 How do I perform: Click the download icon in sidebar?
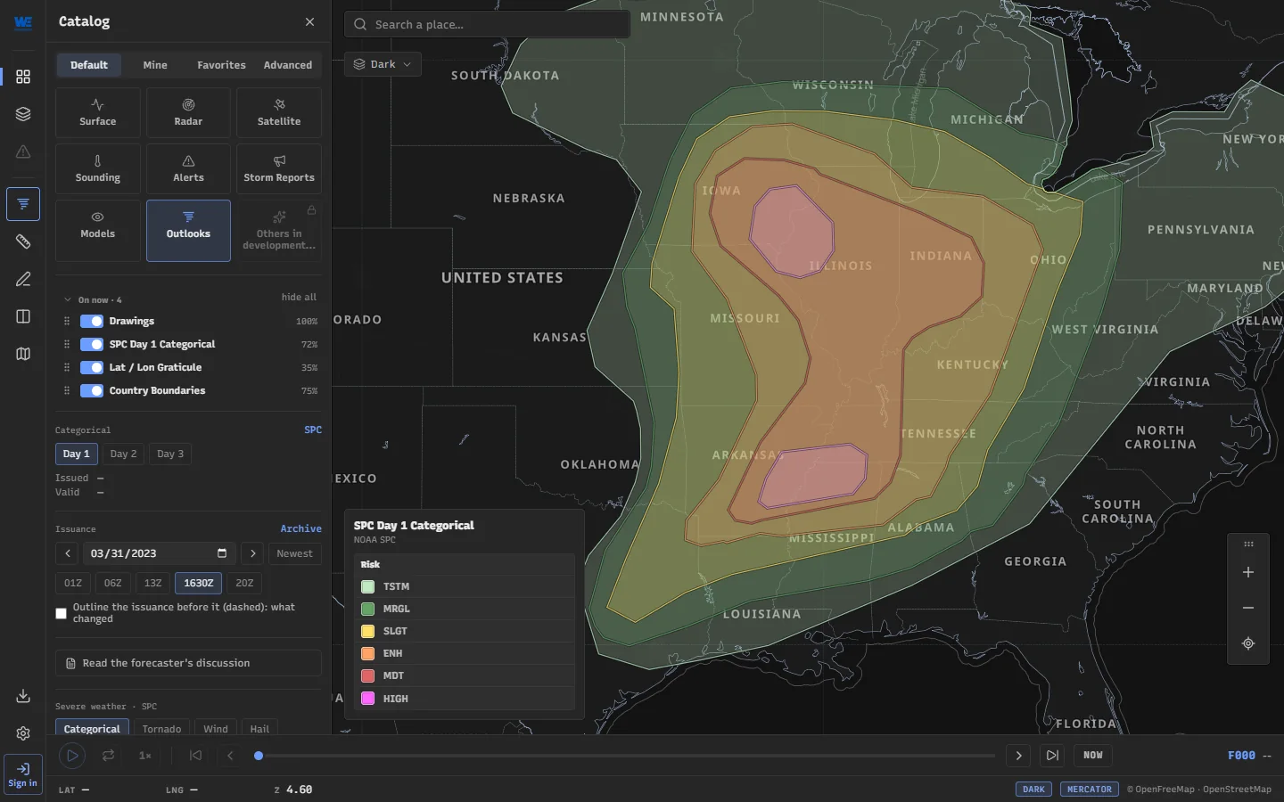pyautogui.click(x=23, y=696)
